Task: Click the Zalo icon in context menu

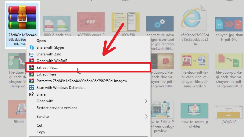Action: click(x=32, y=54)
